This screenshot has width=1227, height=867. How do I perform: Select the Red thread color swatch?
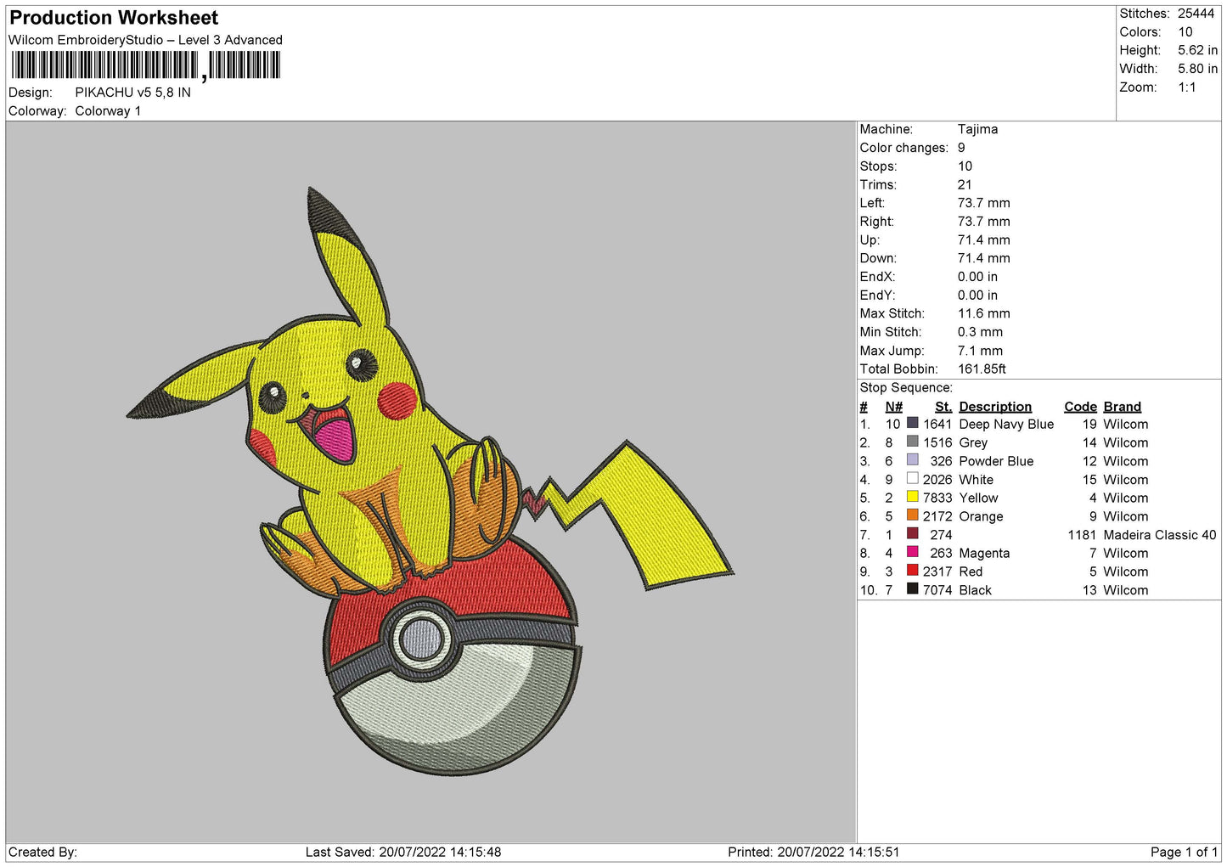912,571
